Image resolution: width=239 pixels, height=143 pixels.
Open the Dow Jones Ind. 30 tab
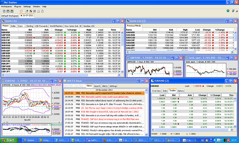73,26
